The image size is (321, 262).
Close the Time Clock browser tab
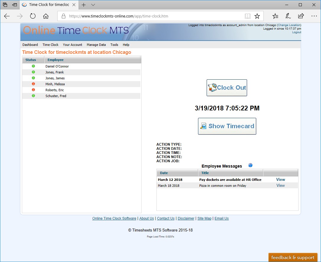(74, 5)
